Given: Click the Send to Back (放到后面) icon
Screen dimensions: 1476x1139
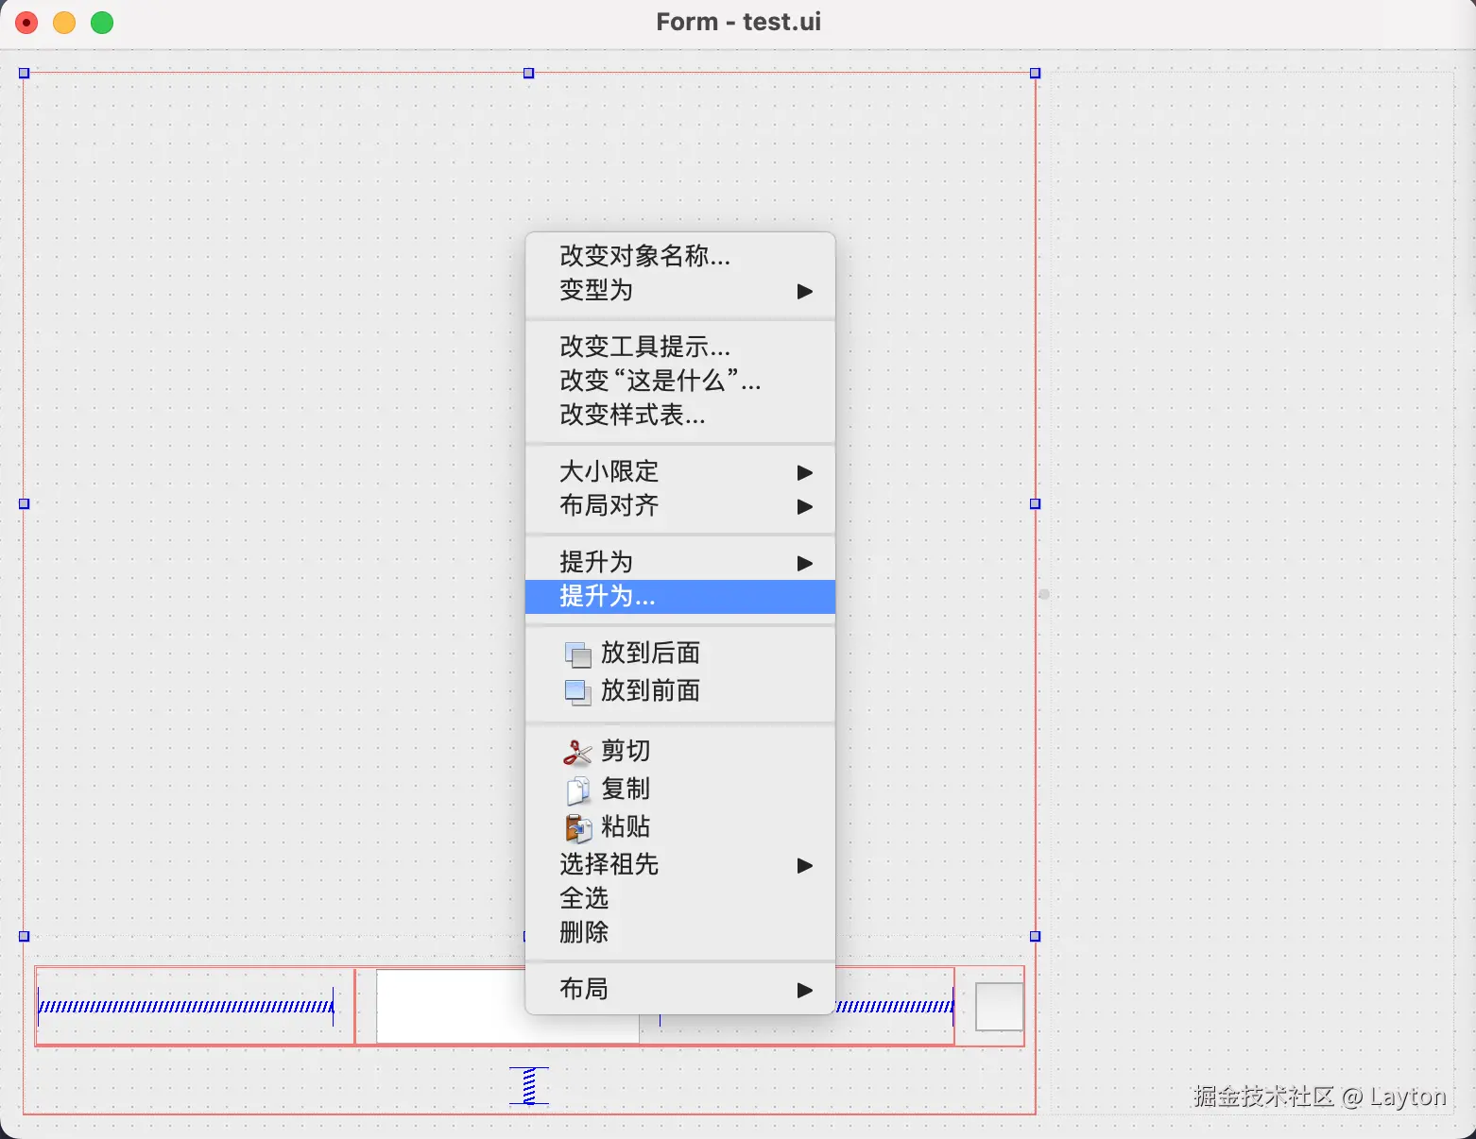Looking at the screenshot, I should 577,653.
